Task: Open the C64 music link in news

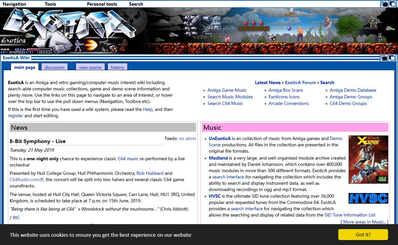Action: click(x=128, y=159)
